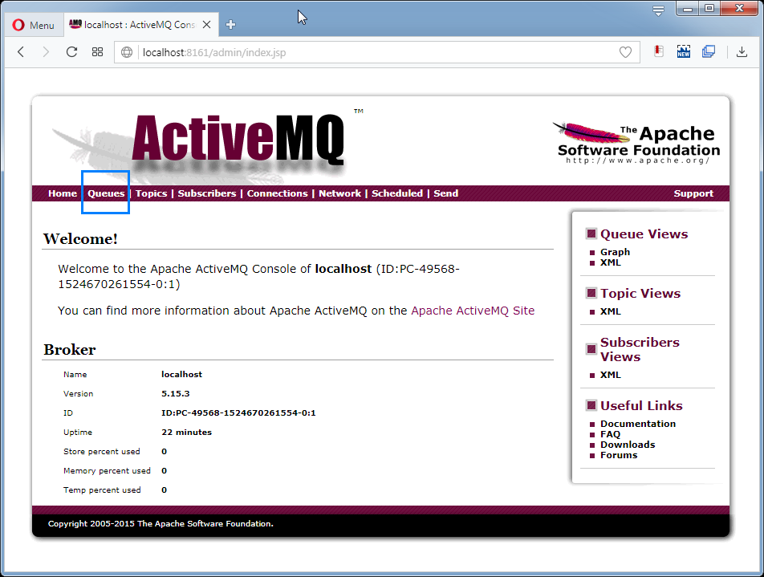Open the Queue Views Graph link

(x=615, y=252)
